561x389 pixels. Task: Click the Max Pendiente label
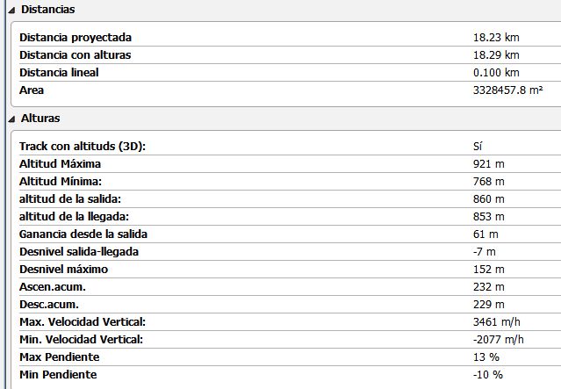tap(59, 357)
